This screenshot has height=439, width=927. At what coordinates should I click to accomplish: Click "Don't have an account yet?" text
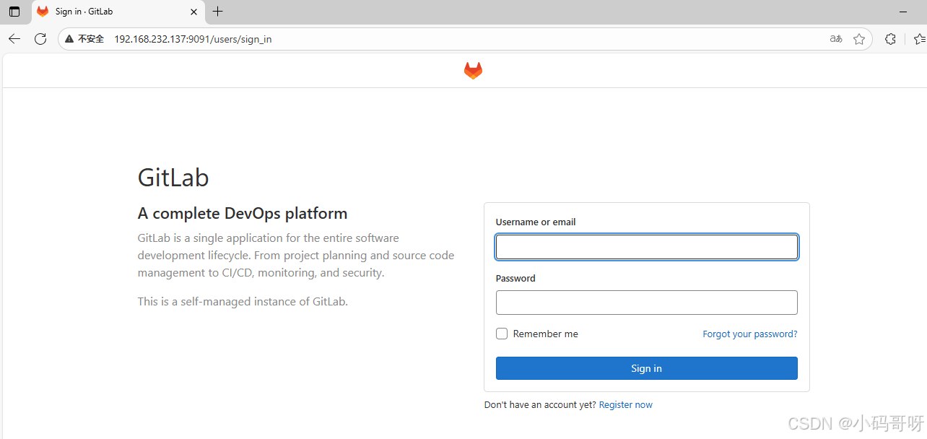[540, 405]
